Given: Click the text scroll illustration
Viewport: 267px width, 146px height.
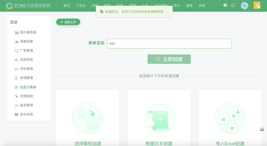Looking at the screenshot, I should coord(159,118).
